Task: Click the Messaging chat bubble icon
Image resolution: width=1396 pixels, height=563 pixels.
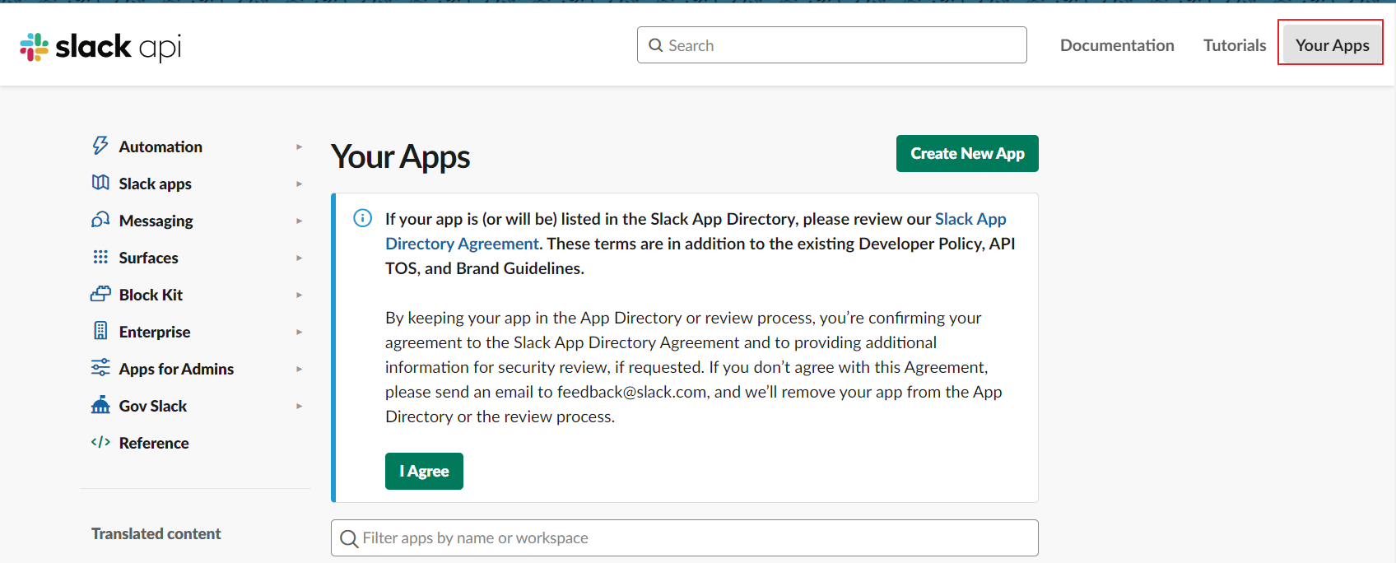Action: tap(100, 220)
